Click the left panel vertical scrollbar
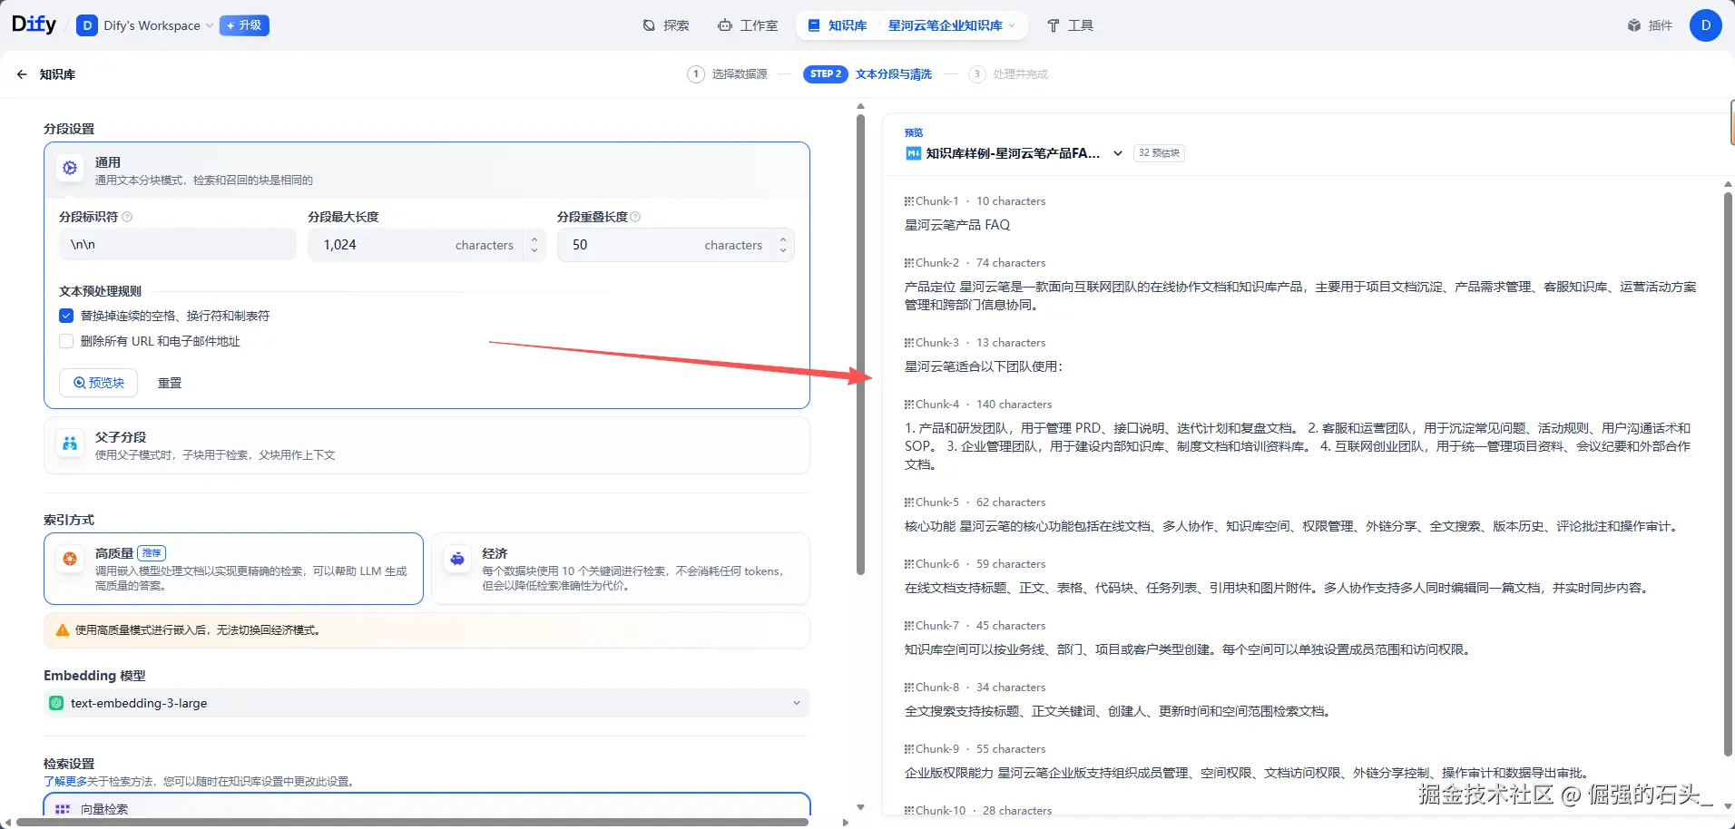The height and width of the screenshot is (829, 1735). pos(860,345)
